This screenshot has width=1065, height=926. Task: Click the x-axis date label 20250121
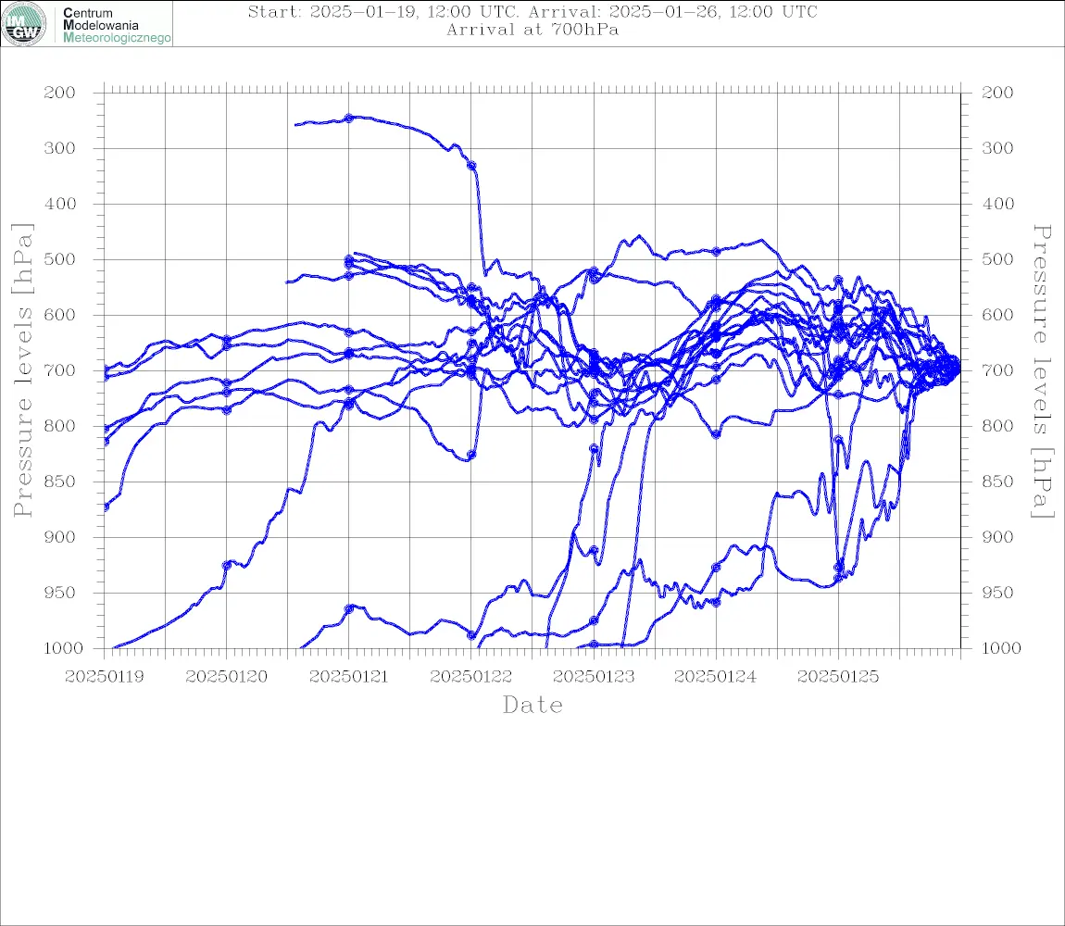(349, 677)
